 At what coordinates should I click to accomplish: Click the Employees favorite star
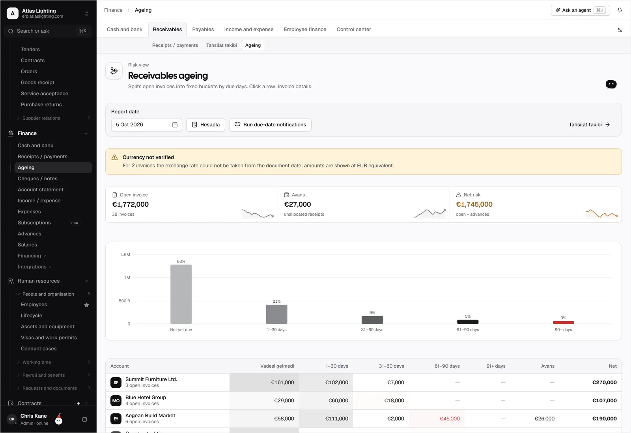click(86, 305)
